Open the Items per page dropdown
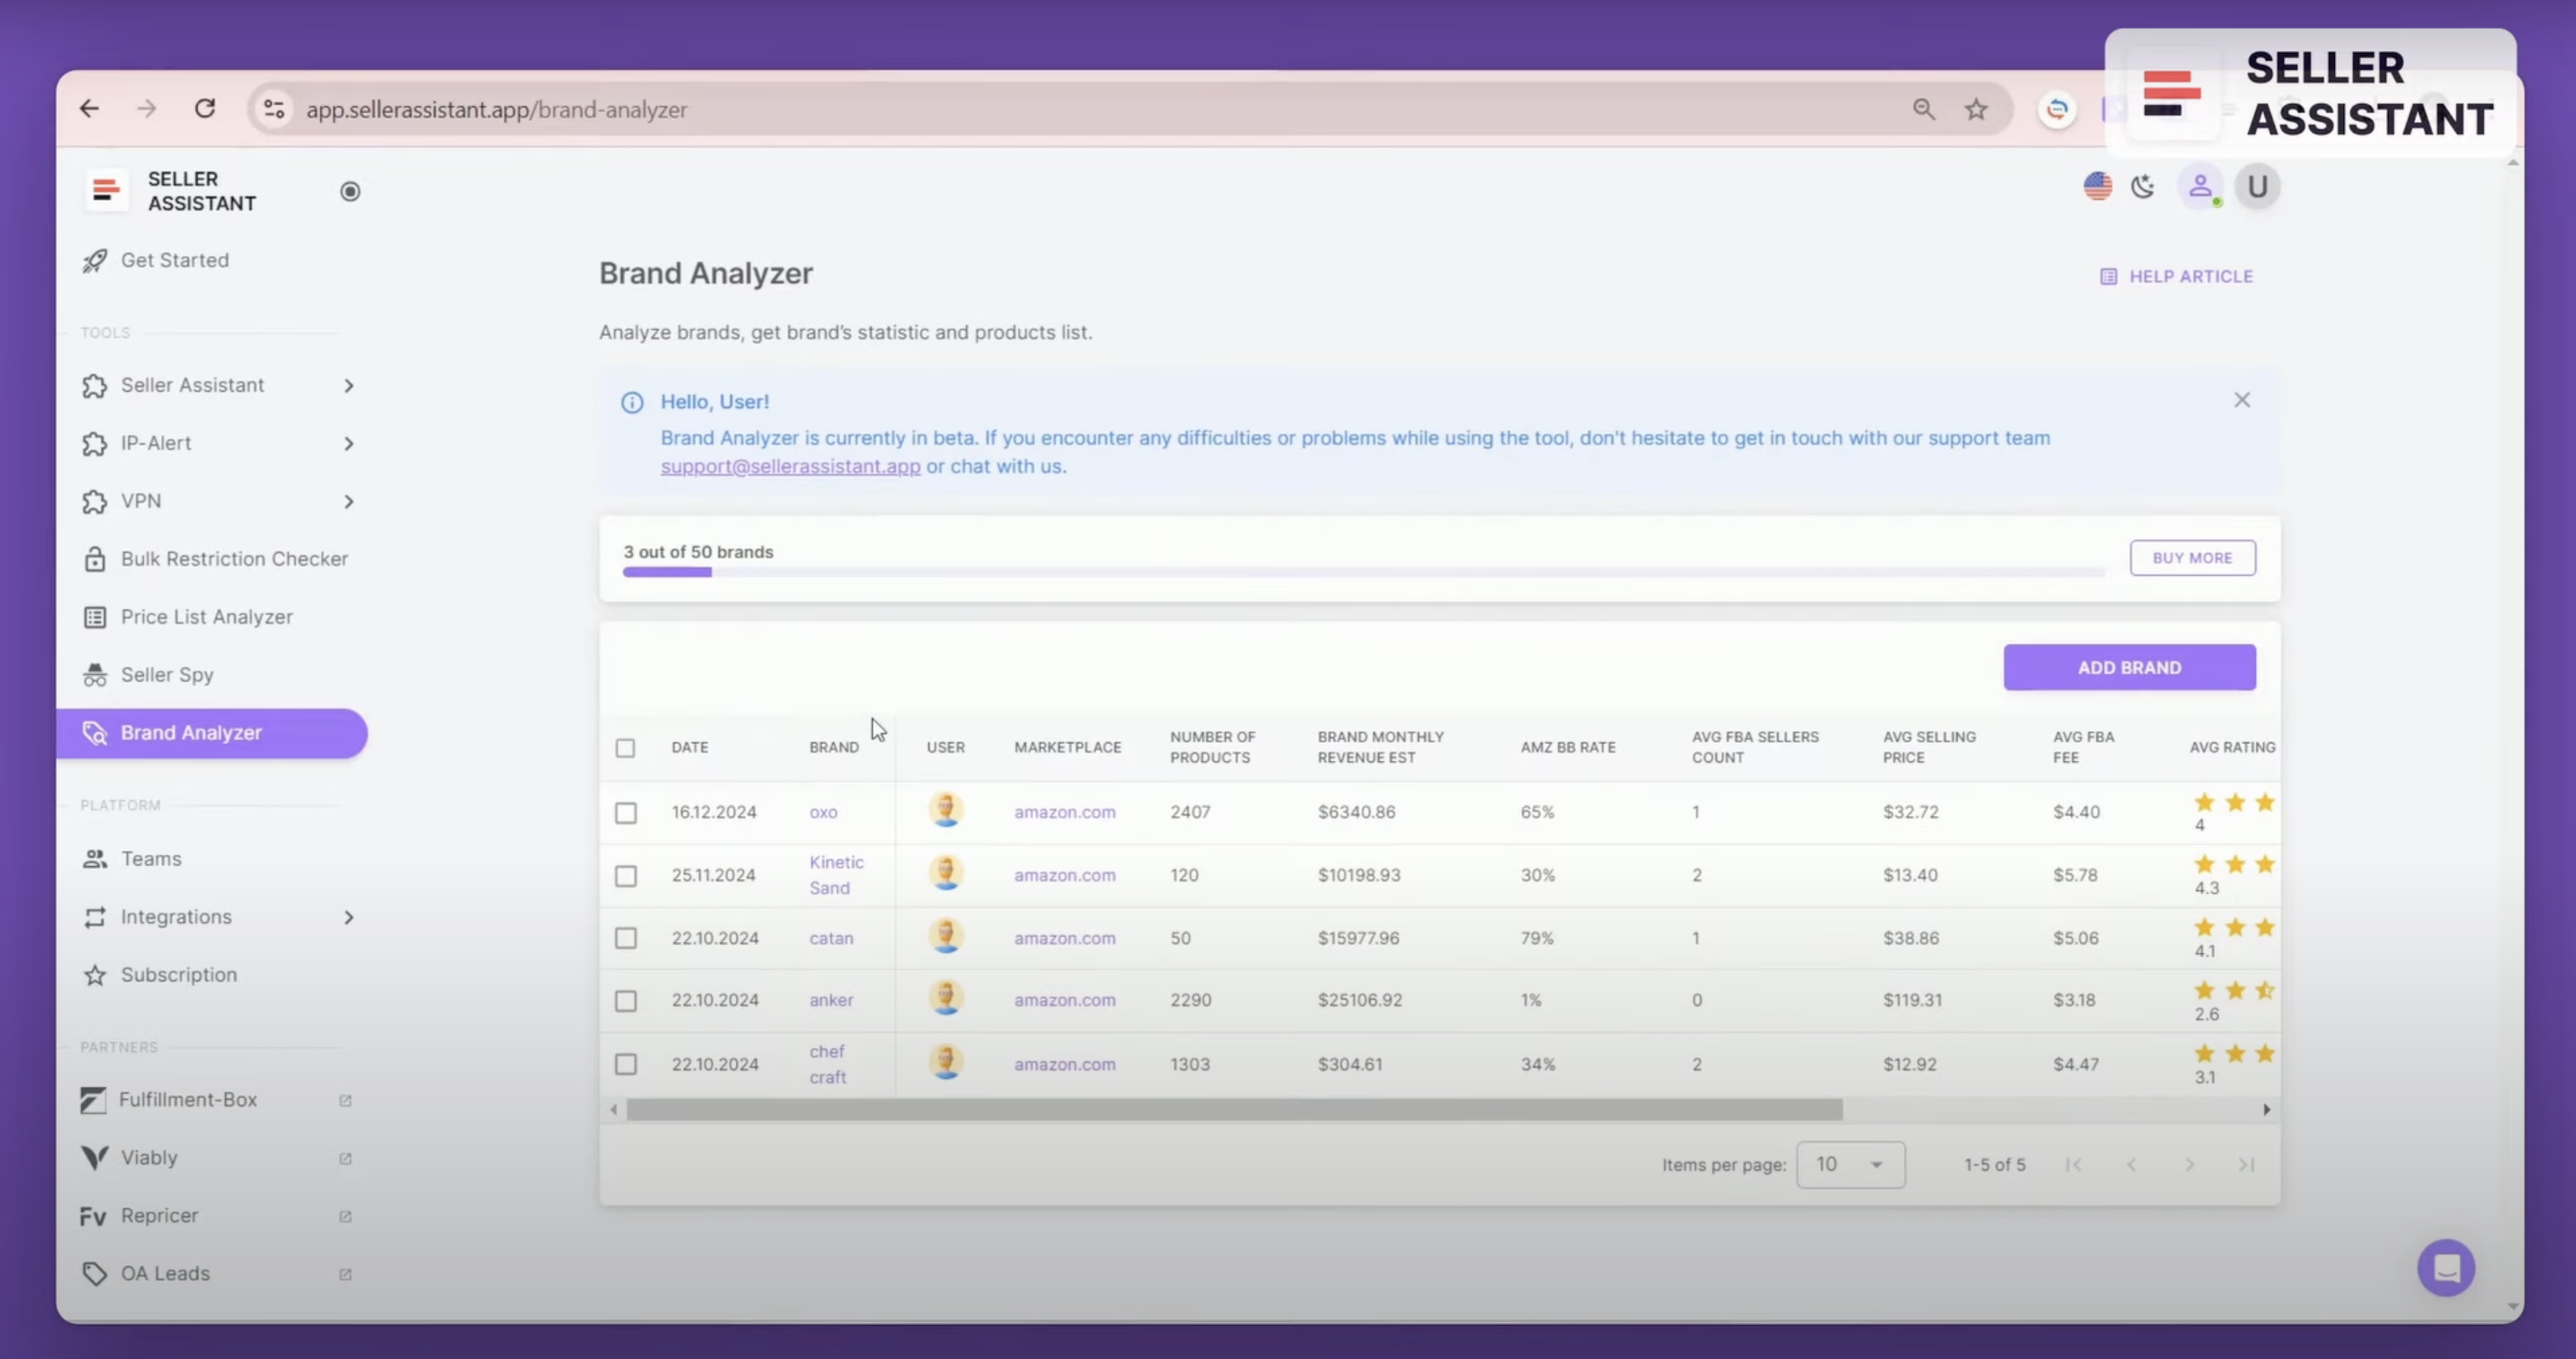Viewport: 2576px width, 1359px height. pyautogui.click(x=1851, y=1164)
